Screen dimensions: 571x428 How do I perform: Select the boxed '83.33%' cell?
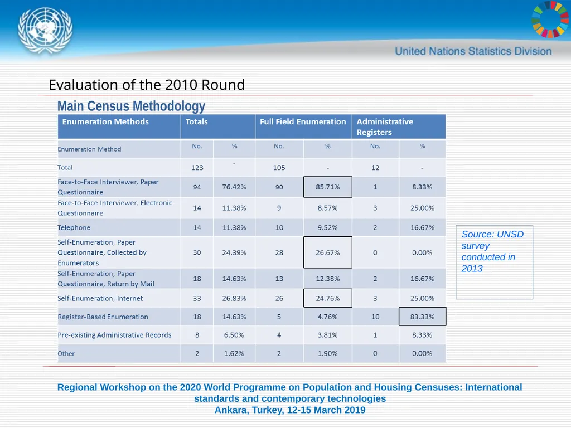pyautogui.click(x=423, y=317)
